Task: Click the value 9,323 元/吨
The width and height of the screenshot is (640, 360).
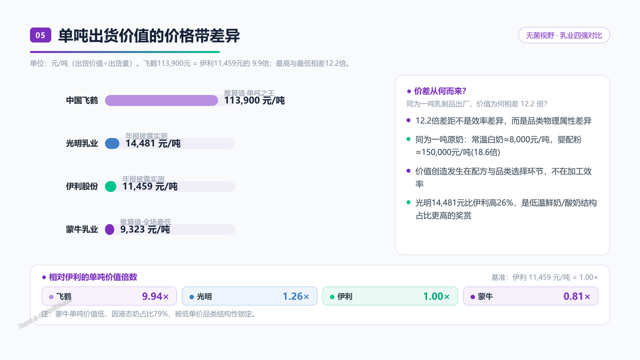Action: tap(145, 229)
